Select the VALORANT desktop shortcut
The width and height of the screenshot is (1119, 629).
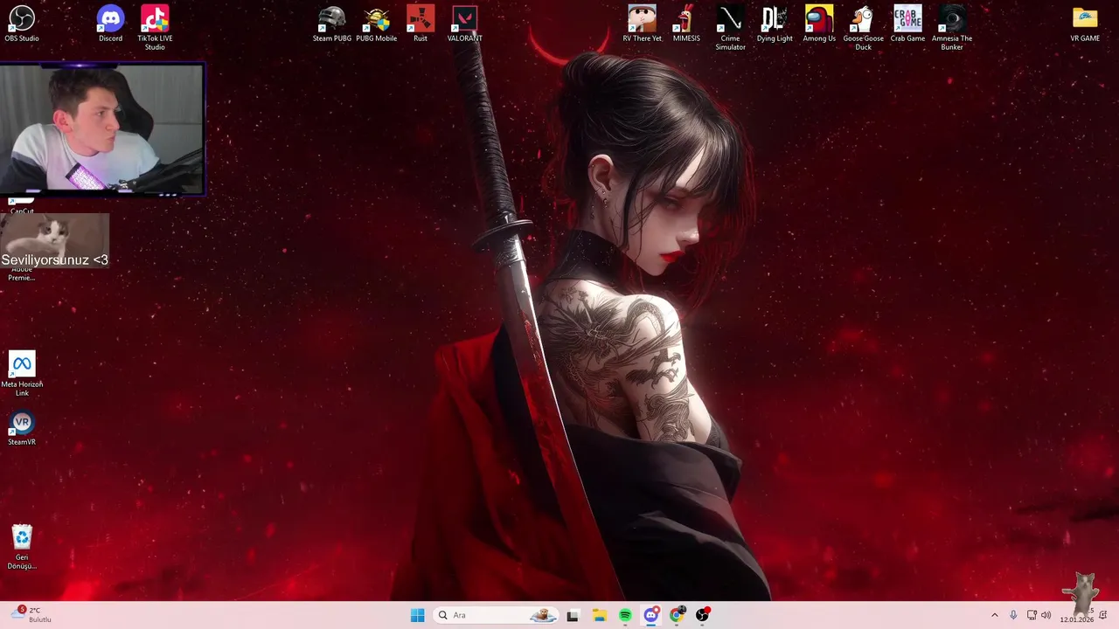[464, 24]
